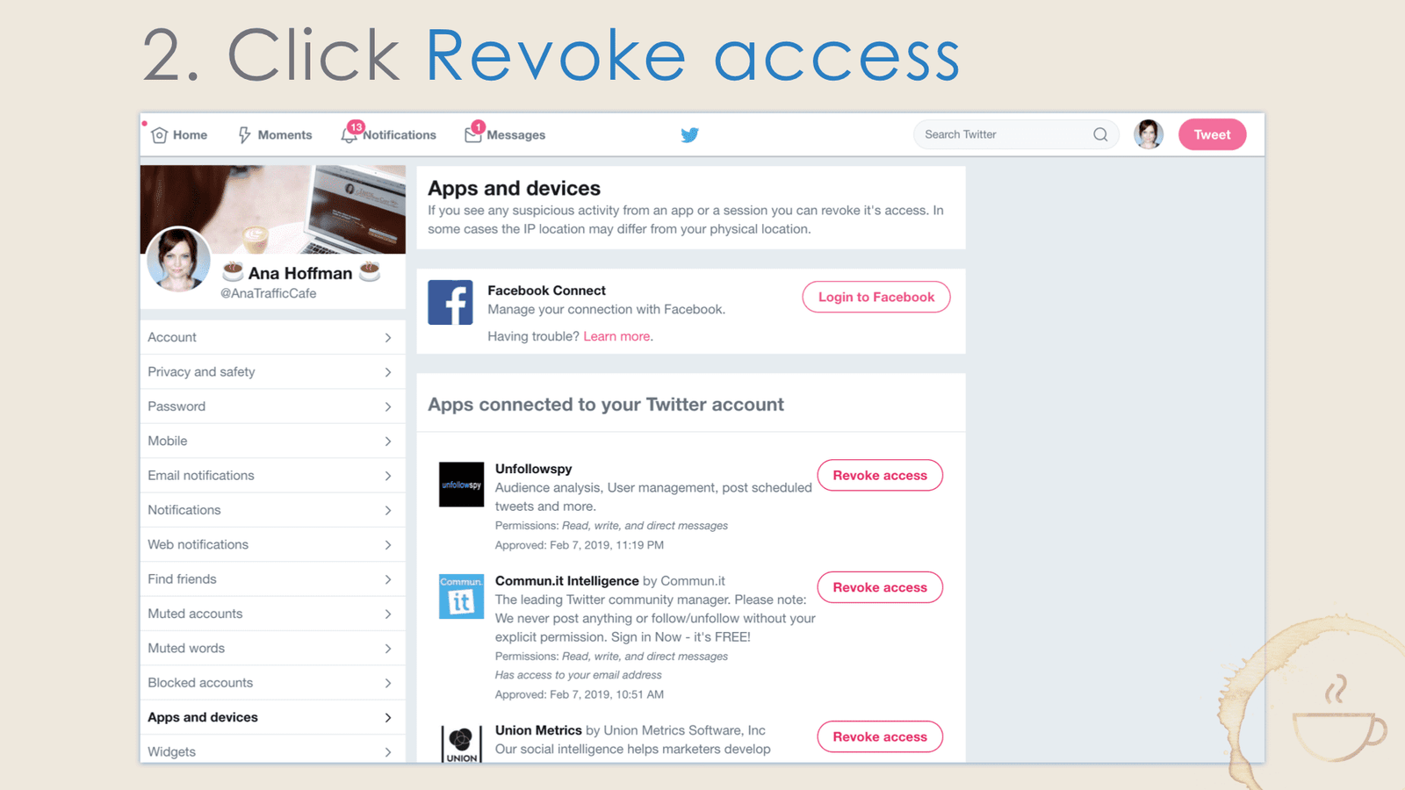Click the search magnifier icon
Screen dimensions: 1405x790
[1100, 134]
